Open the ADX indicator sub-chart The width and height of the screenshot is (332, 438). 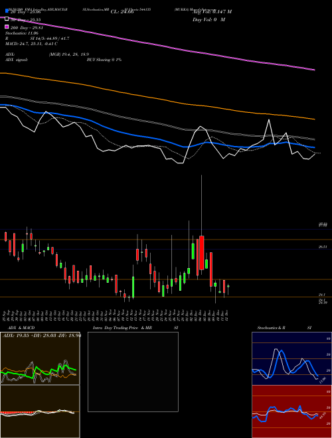click(40, 358)
